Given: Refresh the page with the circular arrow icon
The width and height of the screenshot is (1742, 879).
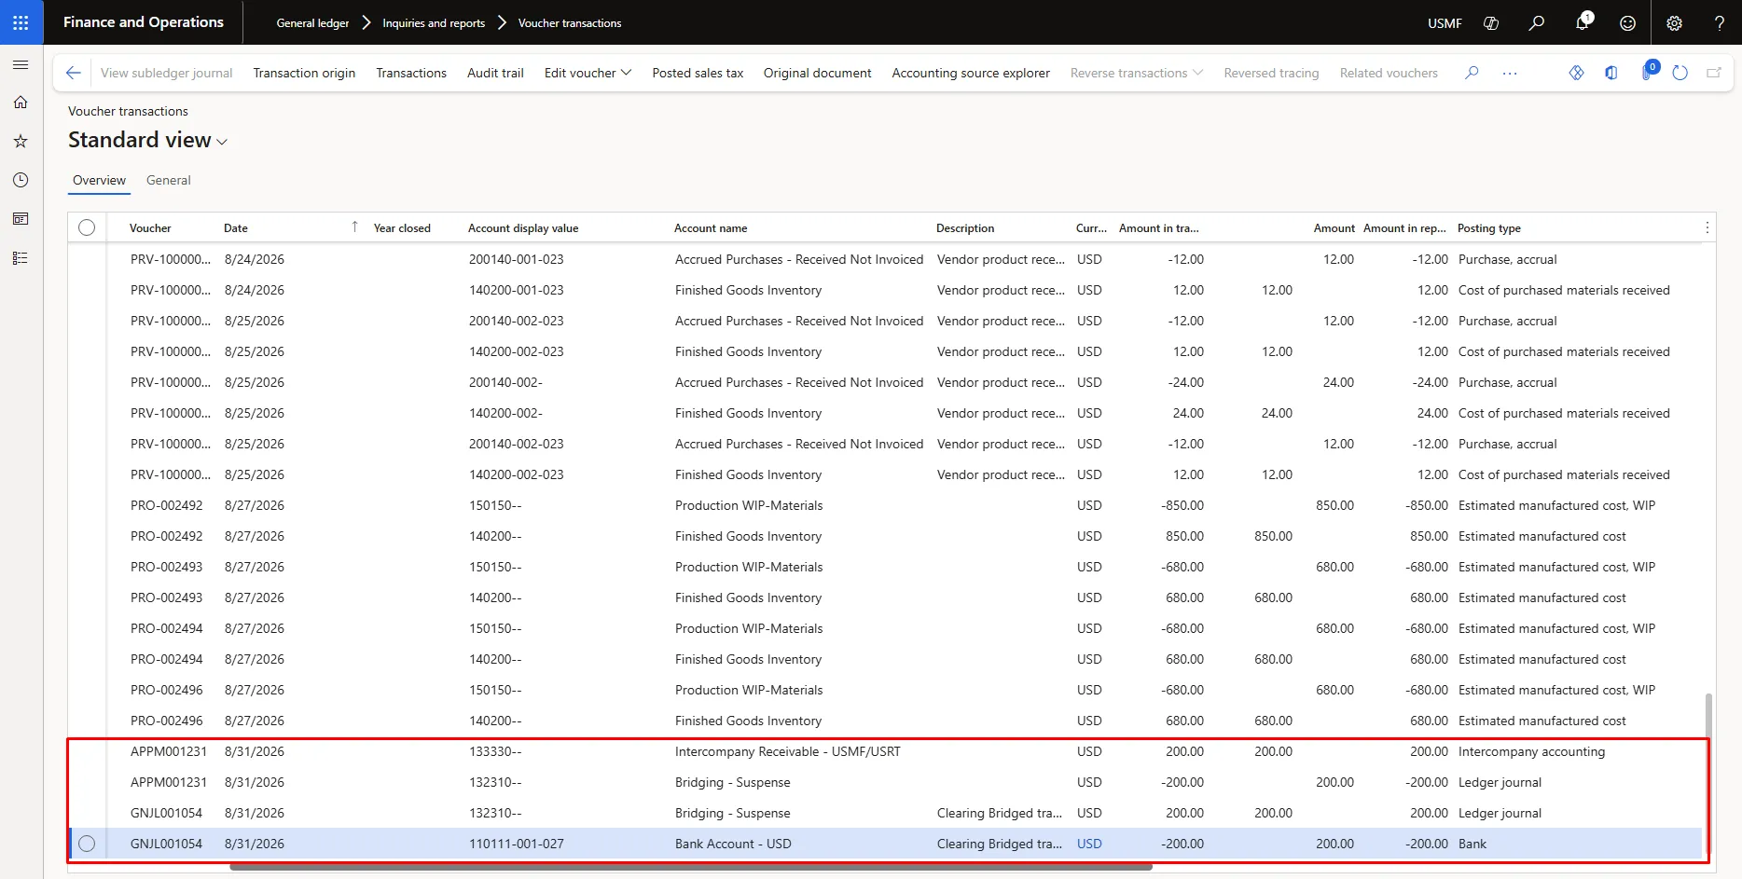Looking at the screenshot, I should tap(1680, 73).
